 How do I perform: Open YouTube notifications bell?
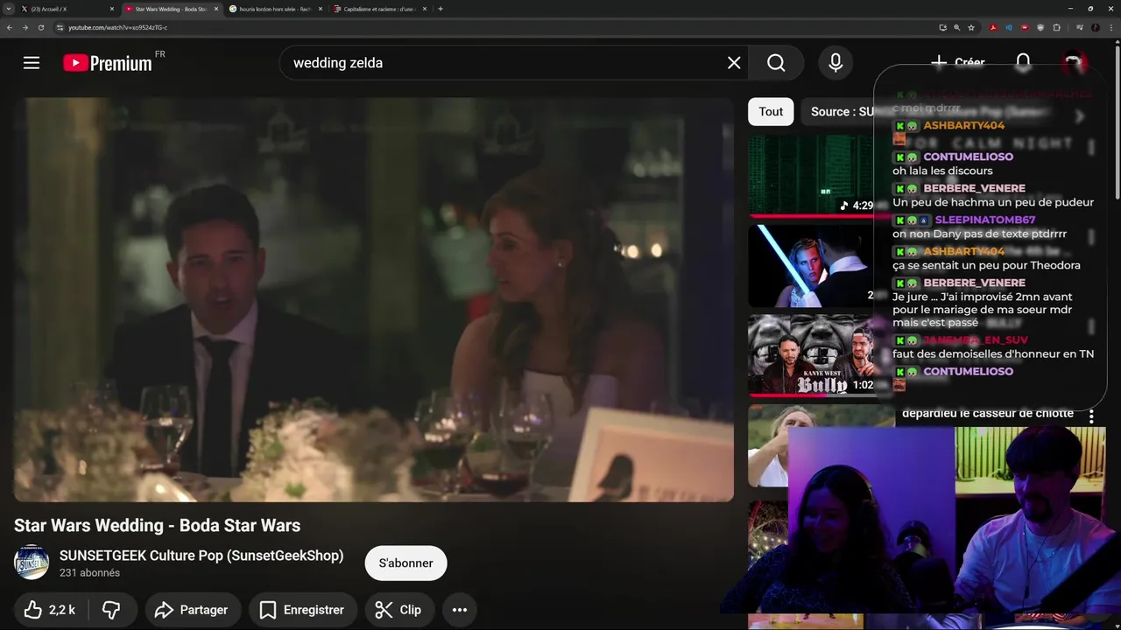[x=1023, y=62]
